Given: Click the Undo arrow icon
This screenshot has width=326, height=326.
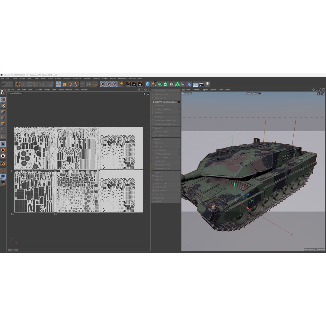Looking at the screenshot, I should (4, 84).
